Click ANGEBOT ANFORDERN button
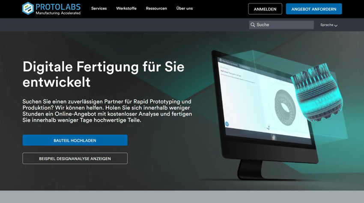The width and height of the screenshot is (364, 203). (x=314, y=9)
